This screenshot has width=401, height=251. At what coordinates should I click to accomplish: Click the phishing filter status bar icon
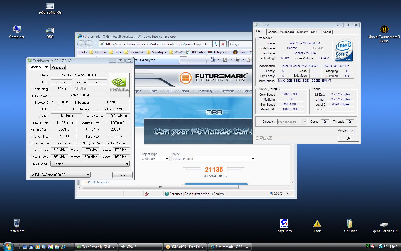tap(147, 194)
